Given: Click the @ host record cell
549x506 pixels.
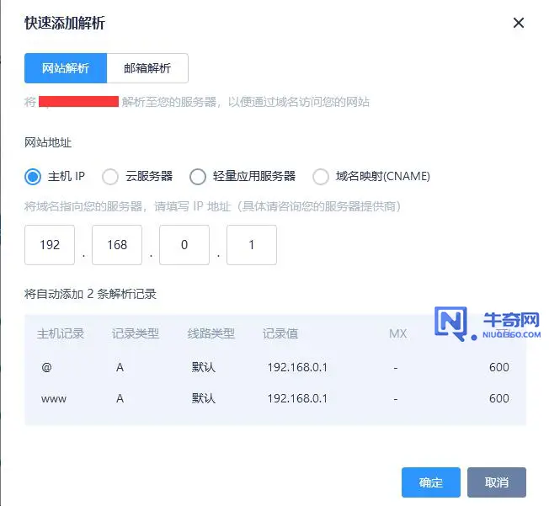Looking at the screenshot, I should 46,367.
